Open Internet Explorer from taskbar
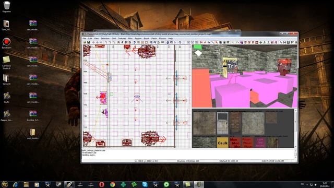This screenshot has width=334, height=188. click(x=15, y=184)
